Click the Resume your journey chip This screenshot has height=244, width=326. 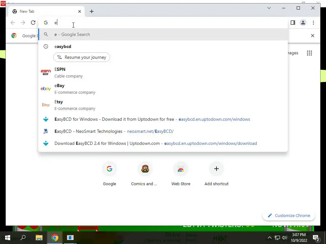[81, 57]
